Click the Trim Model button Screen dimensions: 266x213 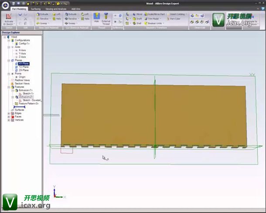click(x=153, y=19)
